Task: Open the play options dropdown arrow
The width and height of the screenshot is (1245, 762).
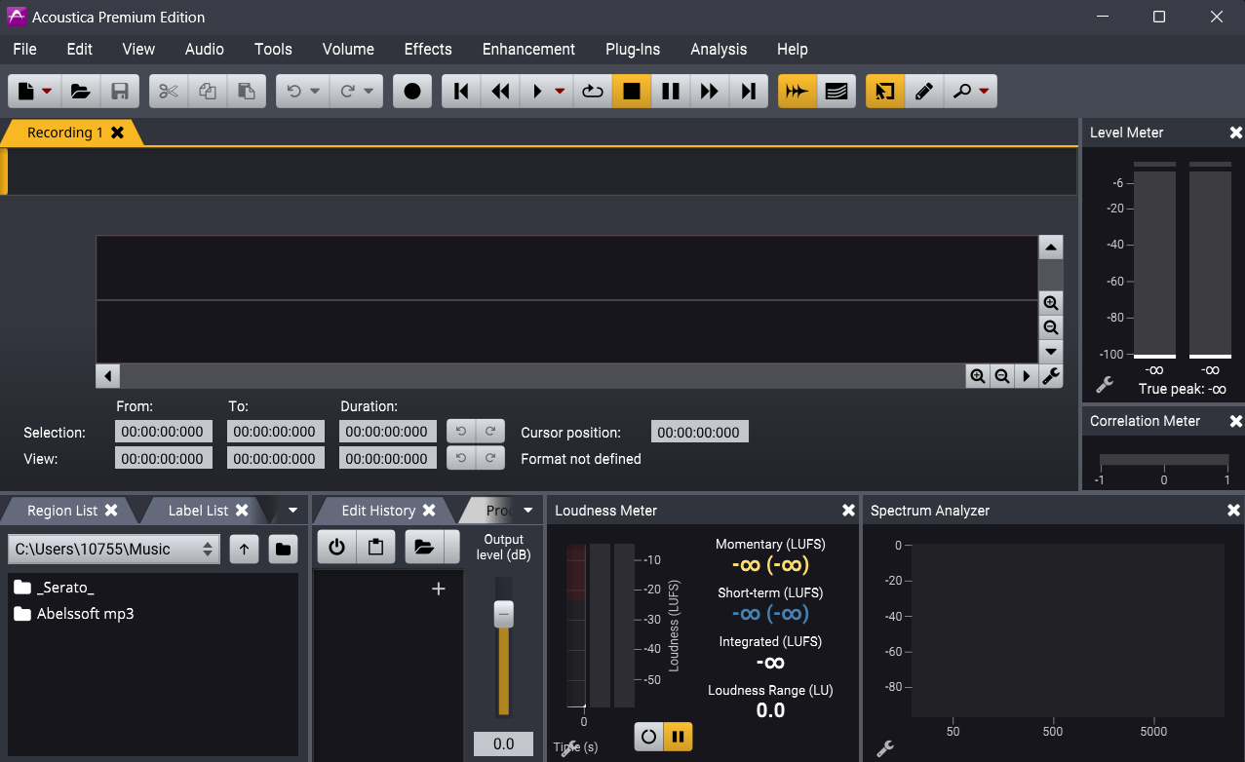Action: tap(560, 92)
